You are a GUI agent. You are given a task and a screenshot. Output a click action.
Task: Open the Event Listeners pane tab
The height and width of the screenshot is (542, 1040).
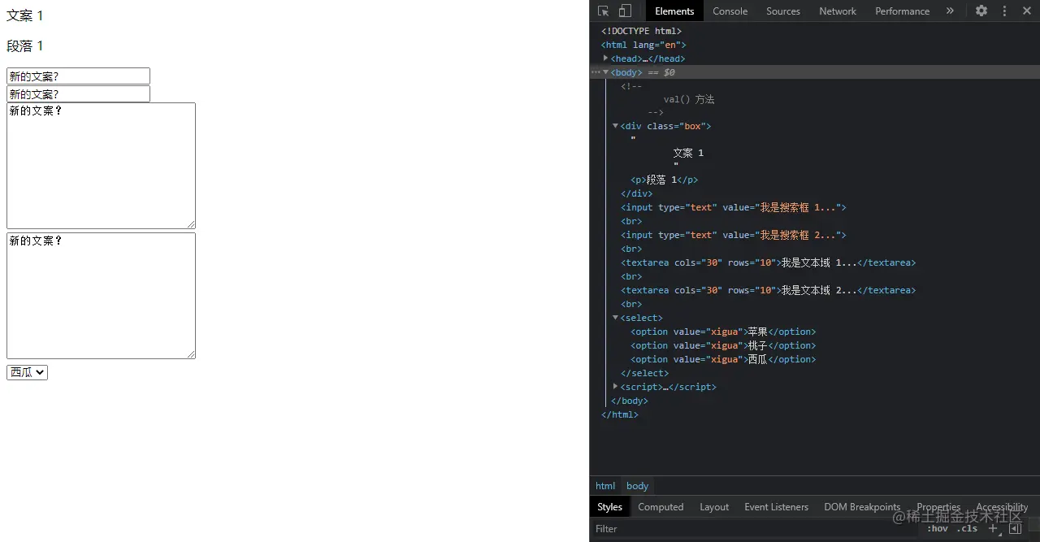tap(776, 506)
